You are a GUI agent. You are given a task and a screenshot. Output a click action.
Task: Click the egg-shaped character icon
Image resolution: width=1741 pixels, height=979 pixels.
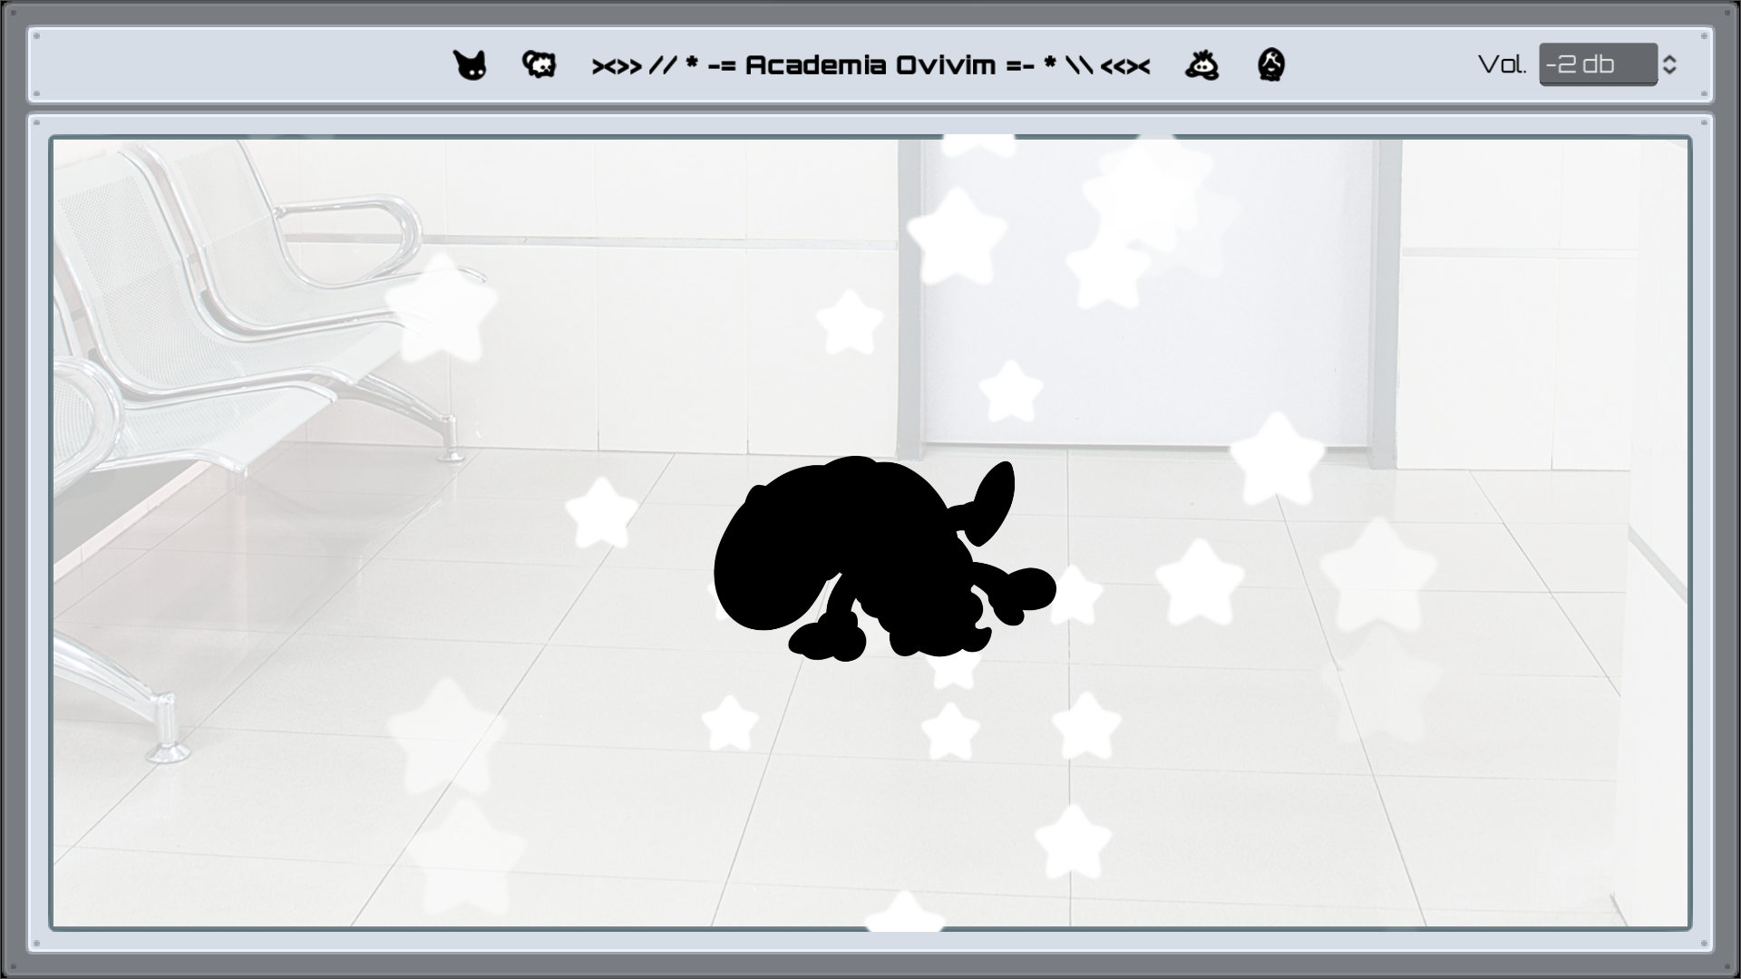tap(1271, 64)
